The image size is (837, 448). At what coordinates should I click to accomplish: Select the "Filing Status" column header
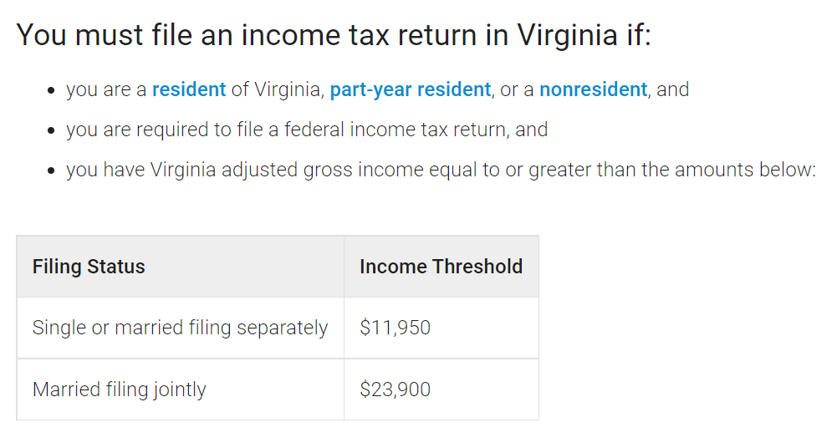click(x=89, y=267)
